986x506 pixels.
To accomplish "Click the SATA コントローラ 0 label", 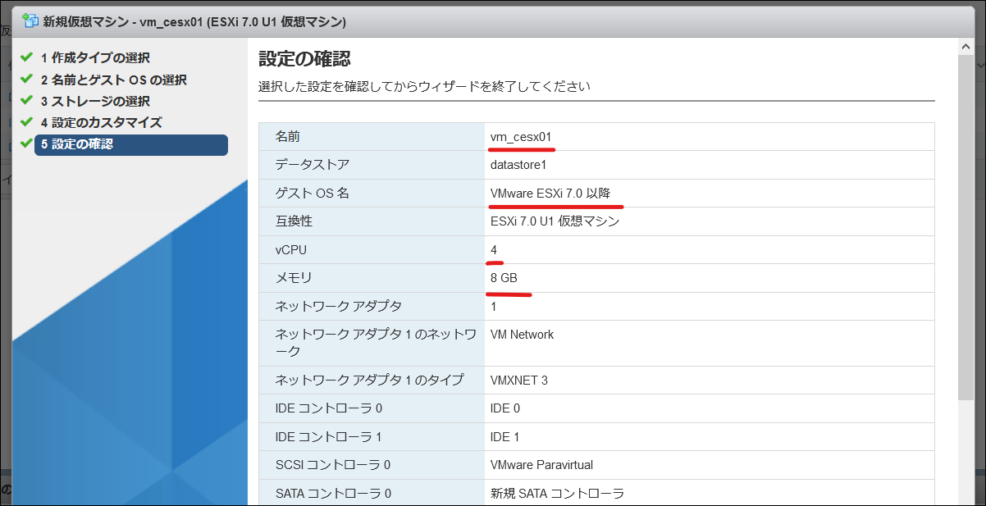I will [334, 493].
